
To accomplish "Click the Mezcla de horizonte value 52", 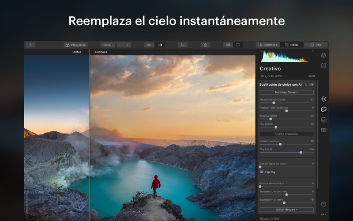I will 312,99.
